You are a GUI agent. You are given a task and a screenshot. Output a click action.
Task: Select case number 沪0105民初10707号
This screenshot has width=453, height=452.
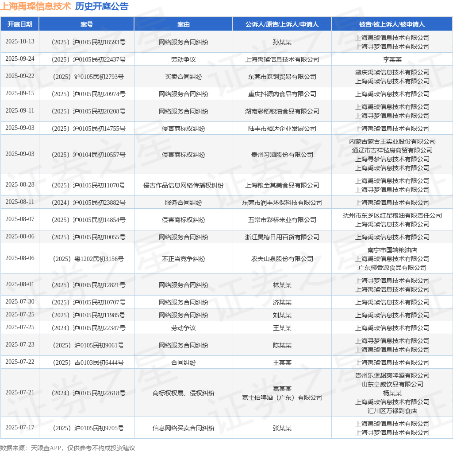[x=88, y=302]
